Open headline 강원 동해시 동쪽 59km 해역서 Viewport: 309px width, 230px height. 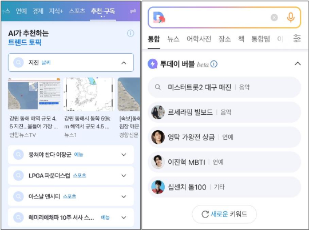[x=87, y=122]
